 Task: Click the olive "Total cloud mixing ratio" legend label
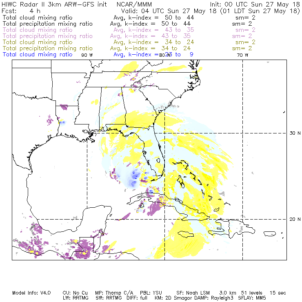click(38, 42)
